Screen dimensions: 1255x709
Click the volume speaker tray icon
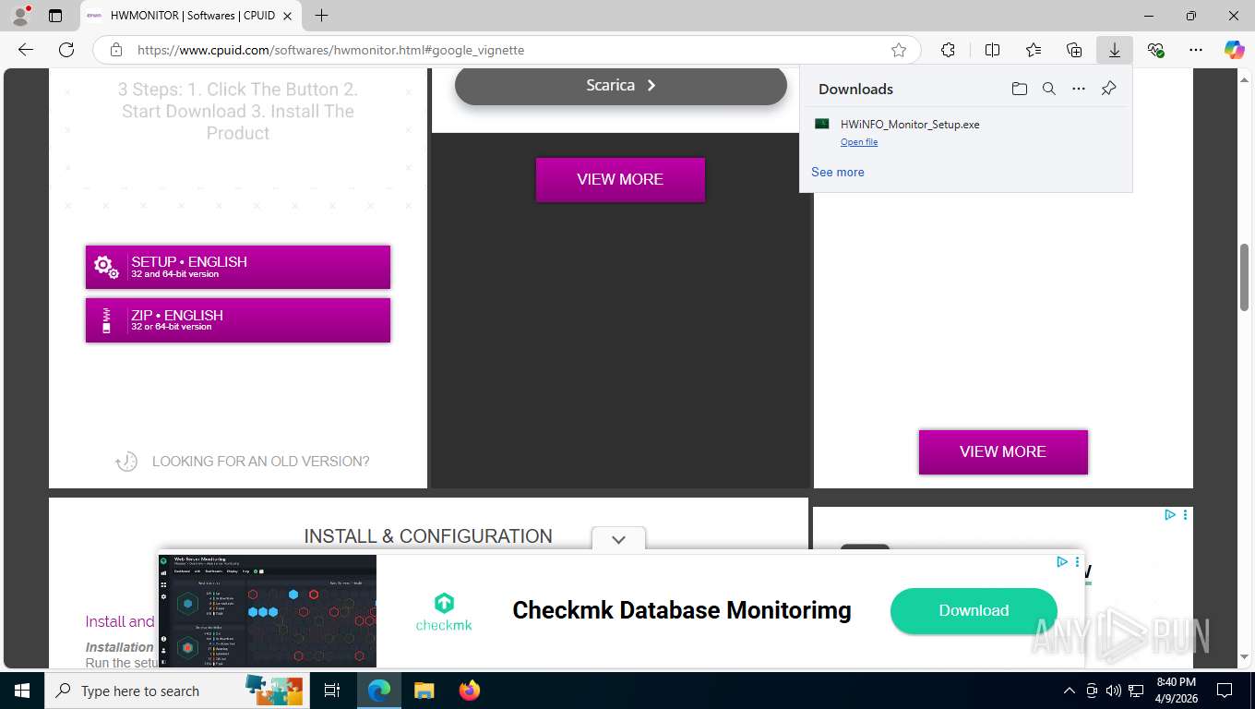[x=1114, y=691]
